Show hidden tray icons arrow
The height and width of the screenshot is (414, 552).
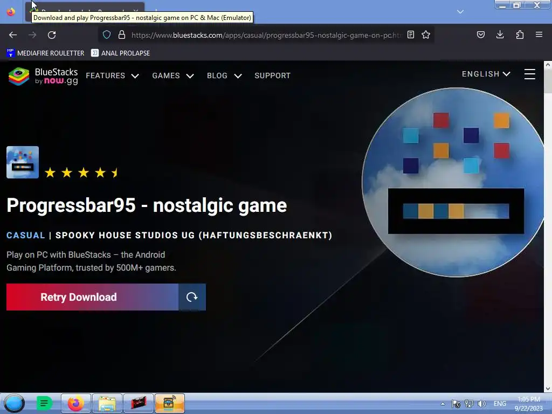coord(443,404)
